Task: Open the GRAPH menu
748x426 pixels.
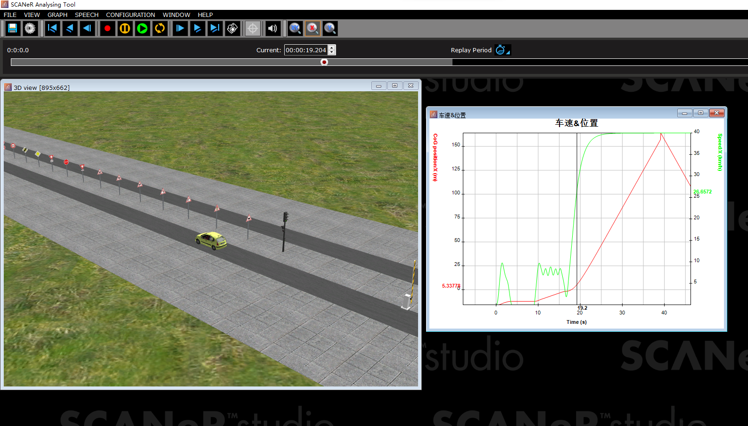Action: pos(57,15)
